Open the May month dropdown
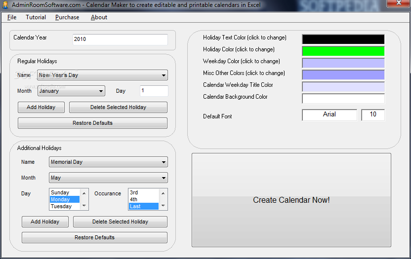The height and width of the screenshot is (259, 411). (108, 178)
